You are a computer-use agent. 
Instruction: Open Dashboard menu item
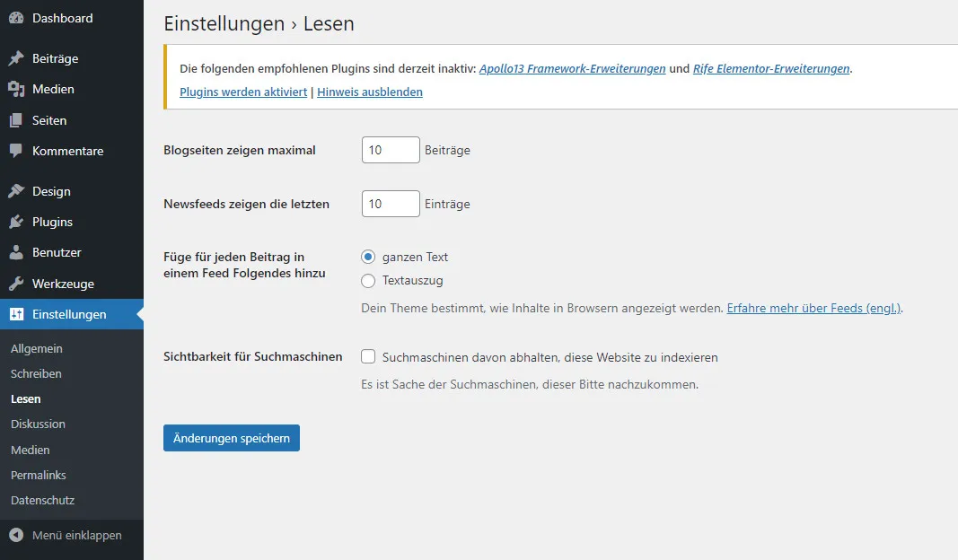click(72, 18)
